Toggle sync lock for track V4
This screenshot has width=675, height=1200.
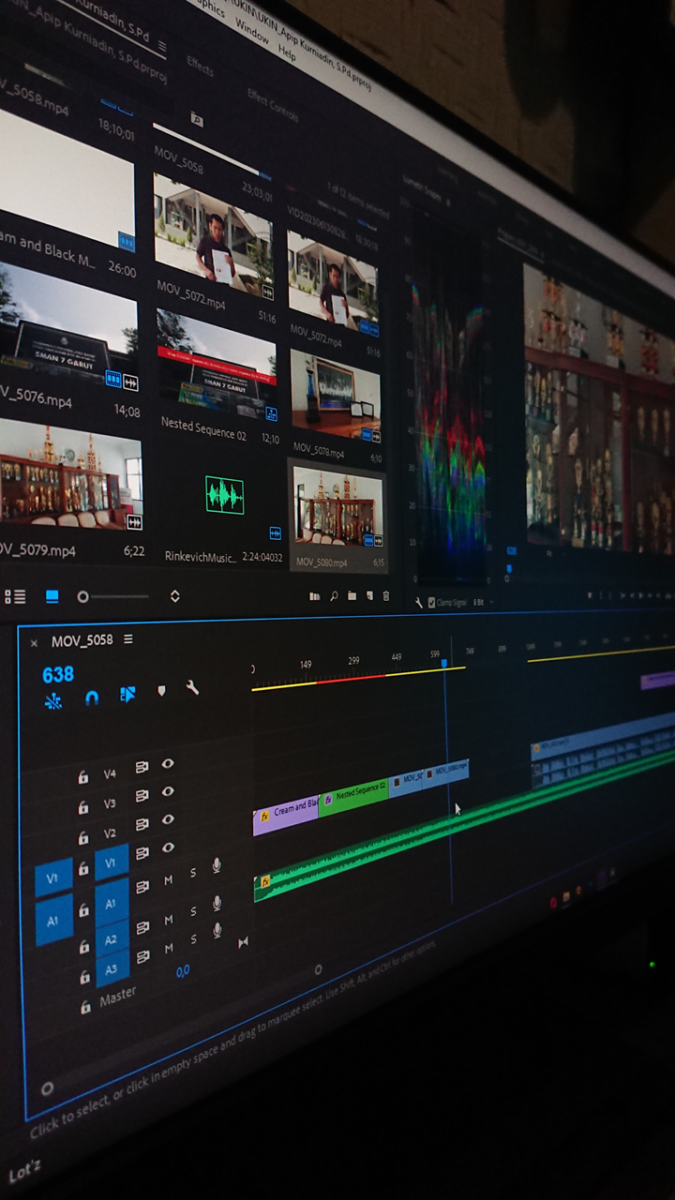[142, 767]
